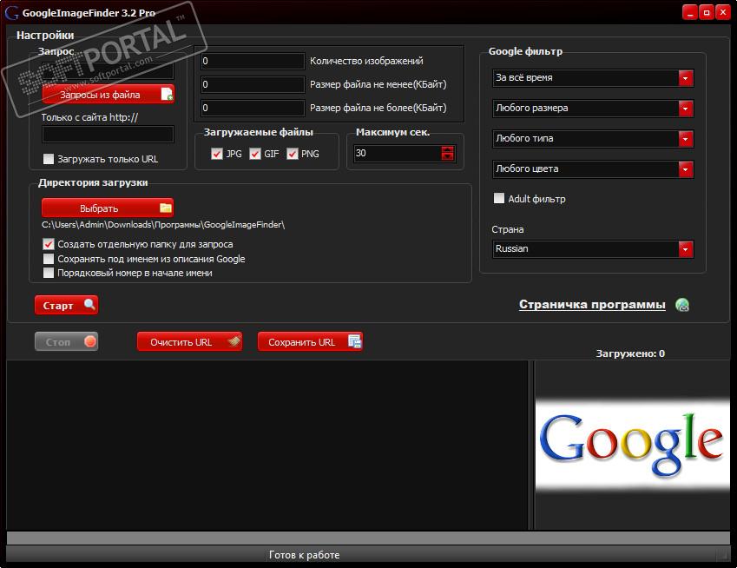Screen dimensions: 737x568
Task: Click the Google logo preview image
Action: click(x=632, y=445)
